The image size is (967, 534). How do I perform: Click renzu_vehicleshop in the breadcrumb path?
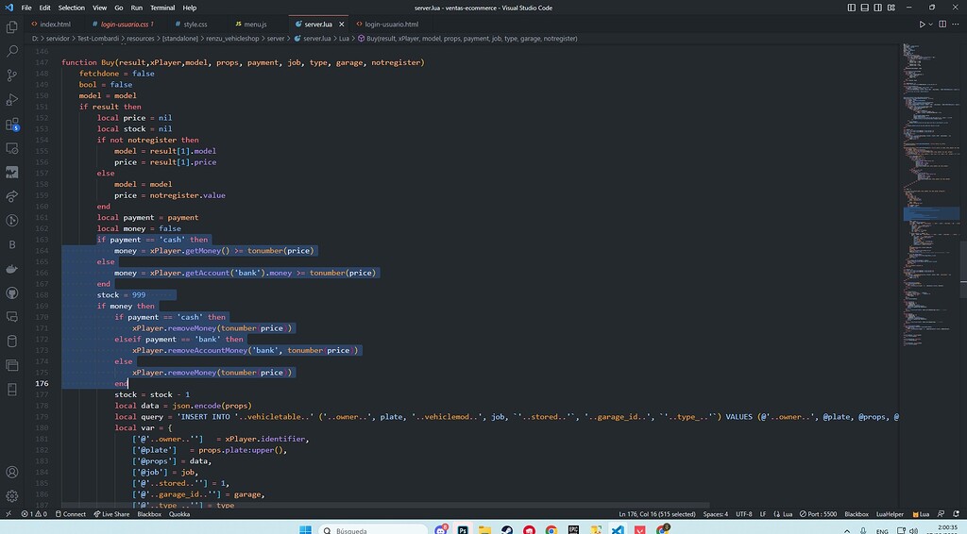231,39
